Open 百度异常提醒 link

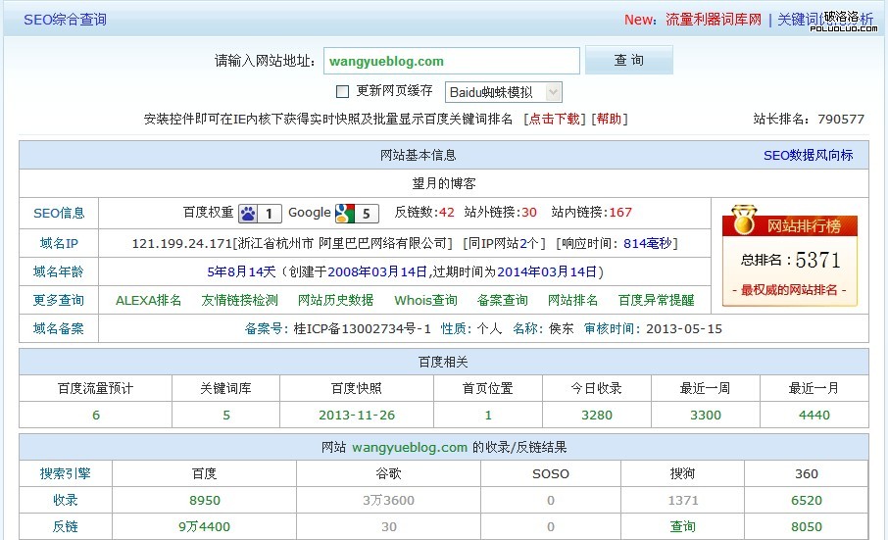point(656,300)
